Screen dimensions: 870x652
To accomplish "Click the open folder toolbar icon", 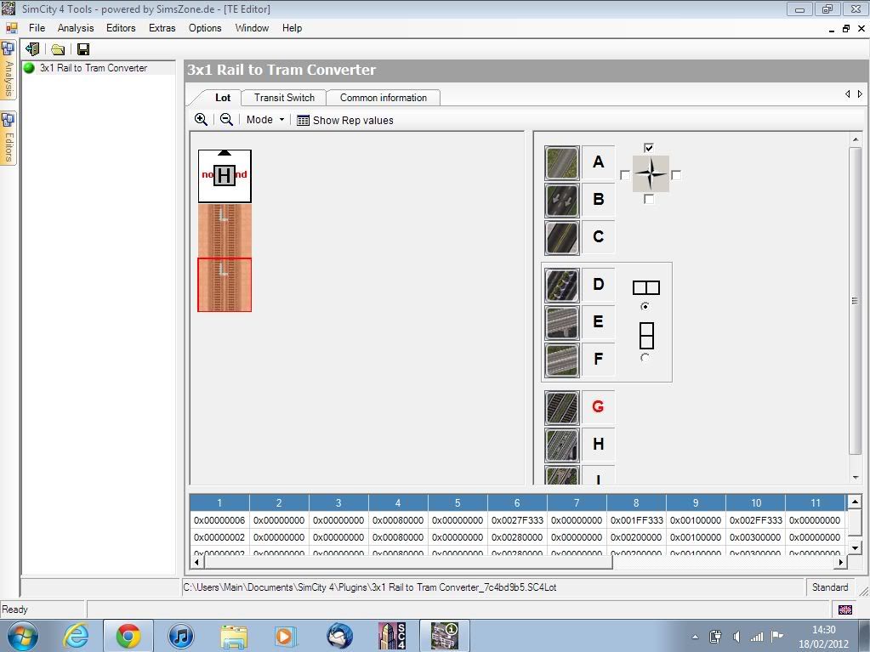I will pyautogui.click(x=58, y=49).
